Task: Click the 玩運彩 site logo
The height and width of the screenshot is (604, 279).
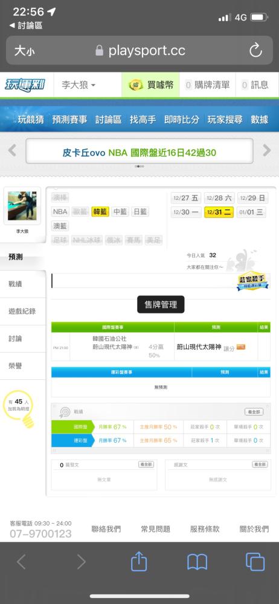Action: 25,85
